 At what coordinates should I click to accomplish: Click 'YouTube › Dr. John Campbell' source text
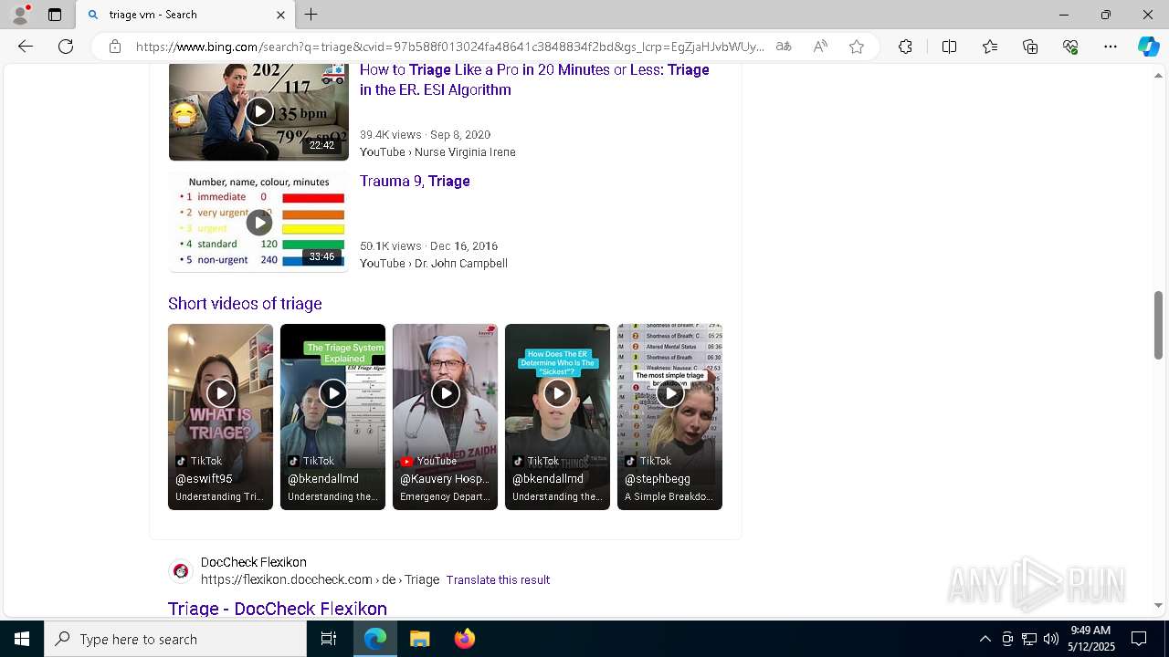[434, 264]
